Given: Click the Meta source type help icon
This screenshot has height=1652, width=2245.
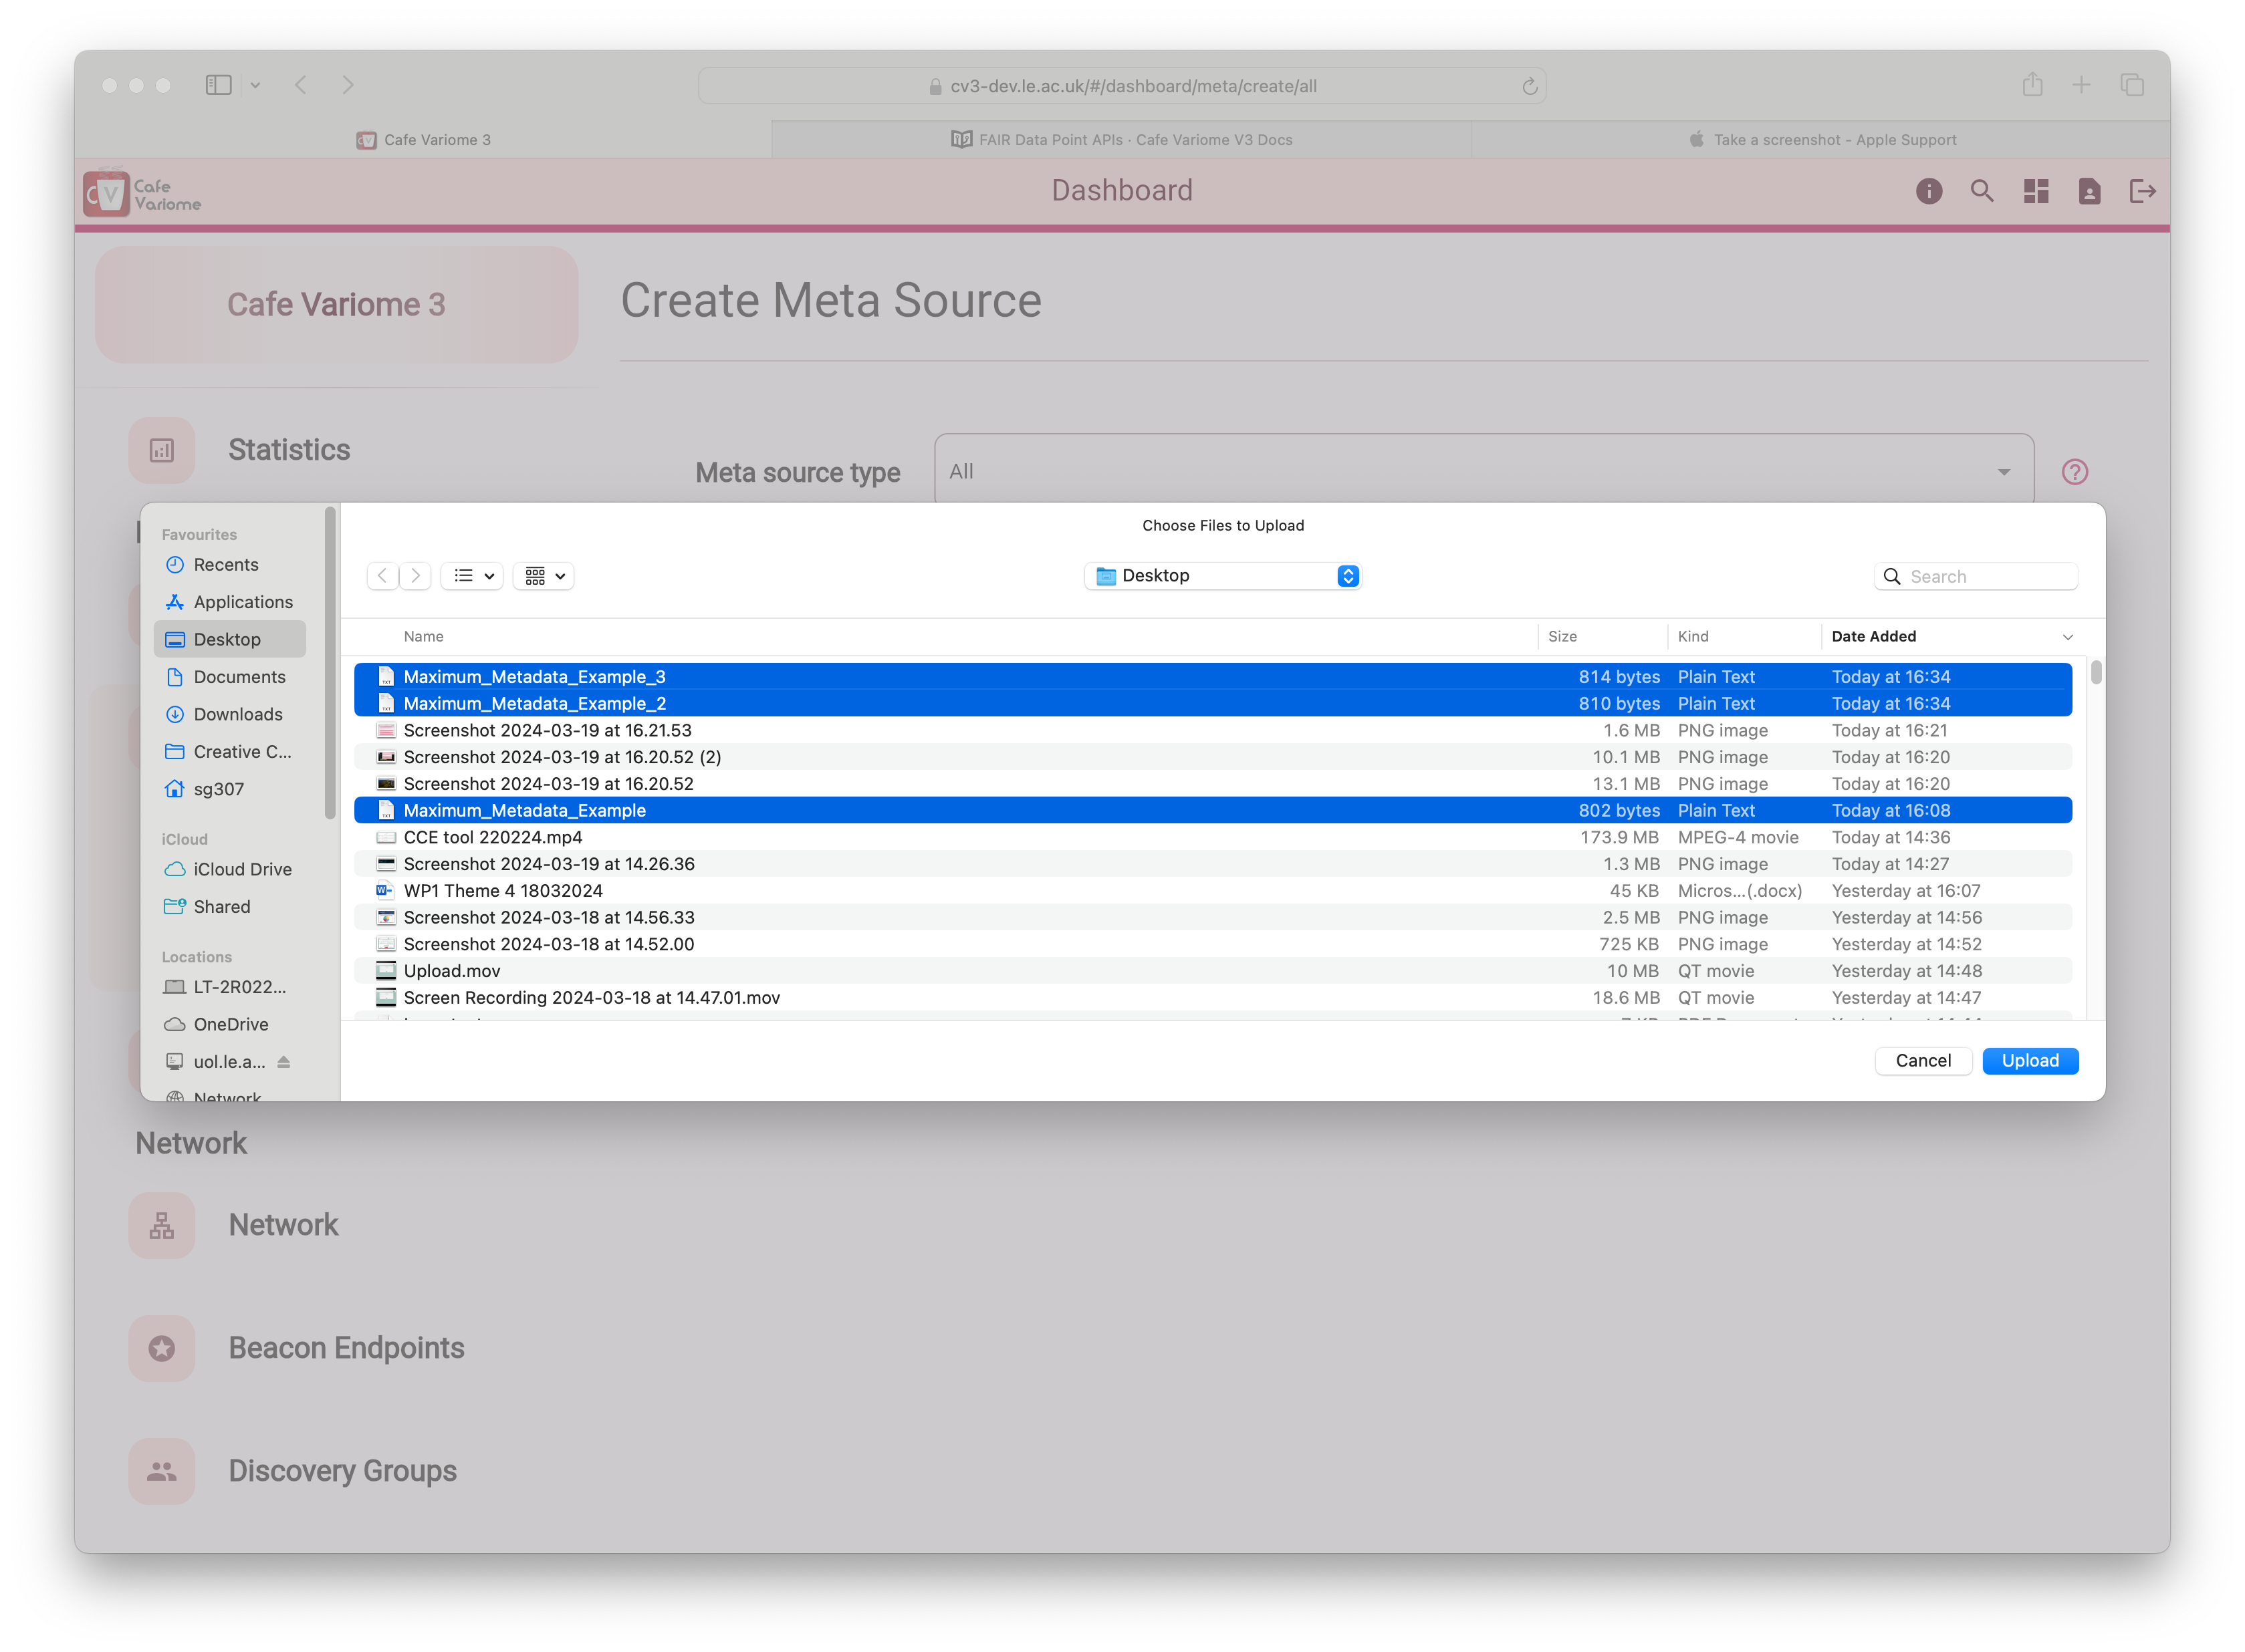Looking at the screenshot, I should pos(2074,472).
